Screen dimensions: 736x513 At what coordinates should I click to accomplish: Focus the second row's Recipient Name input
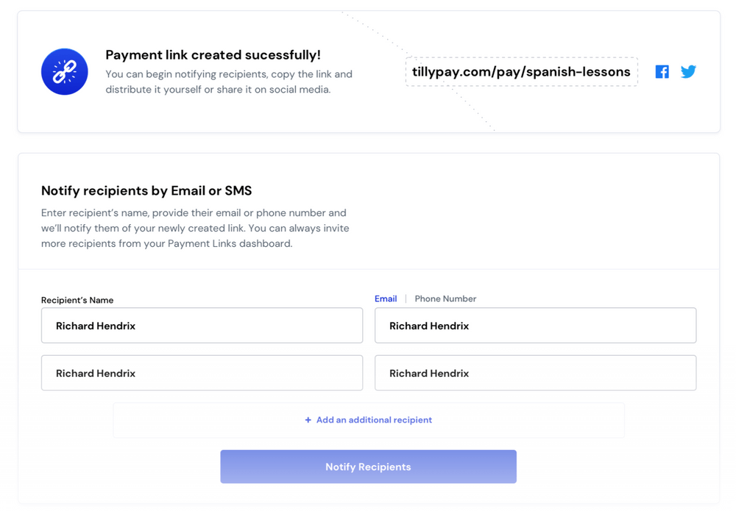click(202, 373)
